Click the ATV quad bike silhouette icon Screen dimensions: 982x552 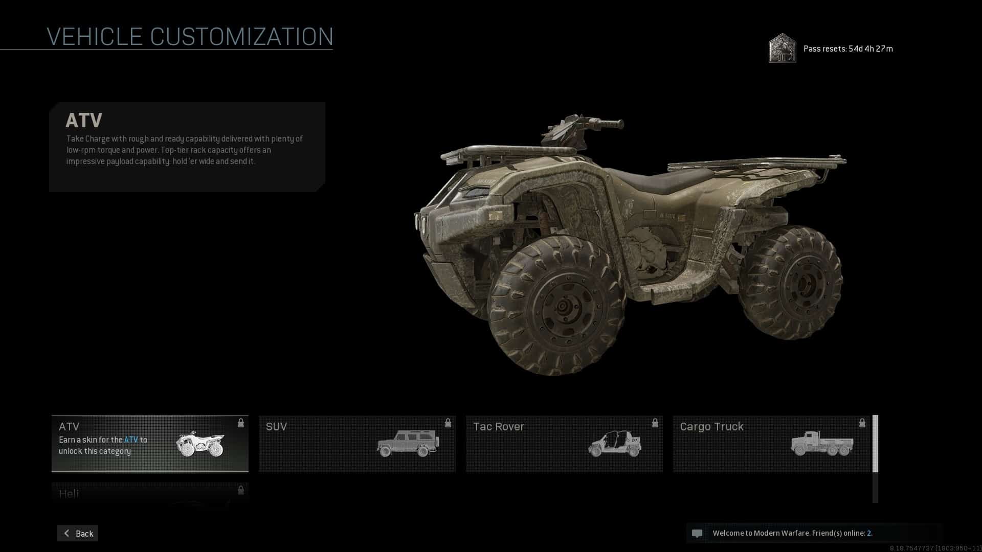click(200, 445)
